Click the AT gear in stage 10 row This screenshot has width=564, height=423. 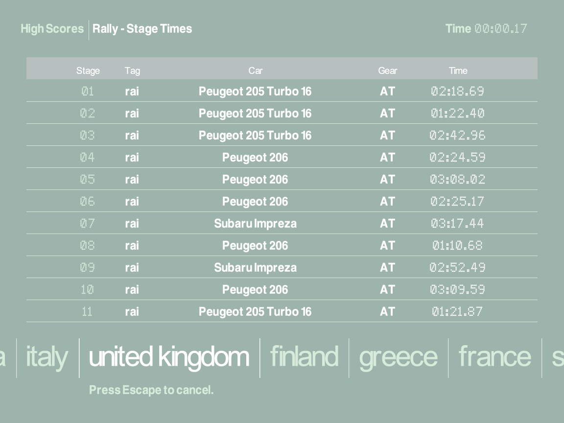click(x=387, y=290)
